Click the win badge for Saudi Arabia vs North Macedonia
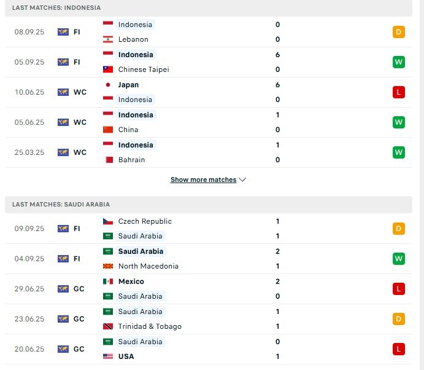Viewport: 424px width, 370px height. (x=399, y=259)
